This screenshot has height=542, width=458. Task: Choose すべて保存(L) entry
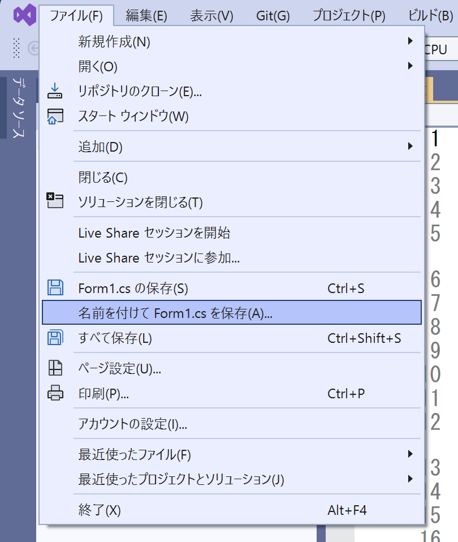tap(232, 338)
